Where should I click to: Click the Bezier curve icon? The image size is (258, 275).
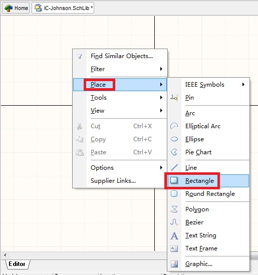[x=174, y=222]
